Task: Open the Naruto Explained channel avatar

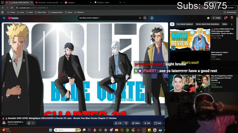Action: click(x=4, y=123)
